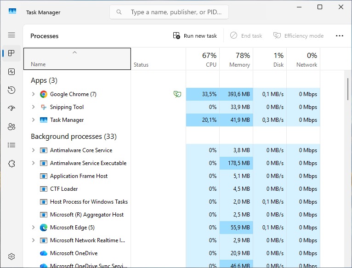
Task: Click the CTF Loader process icon
Action: pyautogui.click(x=44, y=189)
